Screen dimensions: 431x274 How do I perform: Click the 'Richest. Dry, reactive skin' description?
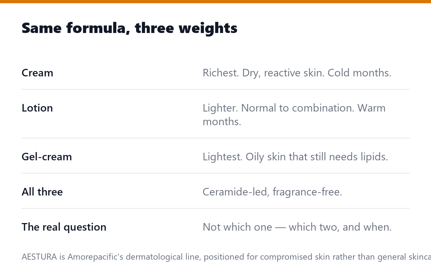point(297,73)
